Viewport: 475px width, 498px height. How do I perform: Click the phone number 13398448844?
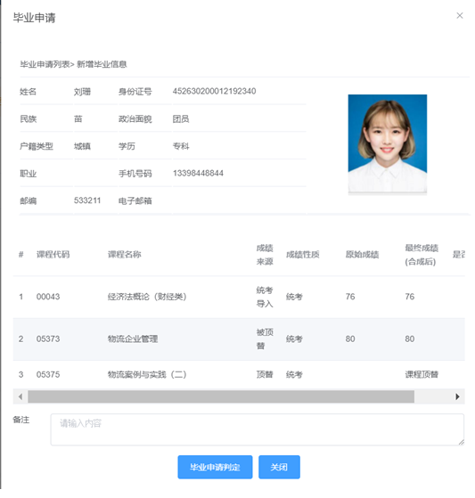(198, 173)
